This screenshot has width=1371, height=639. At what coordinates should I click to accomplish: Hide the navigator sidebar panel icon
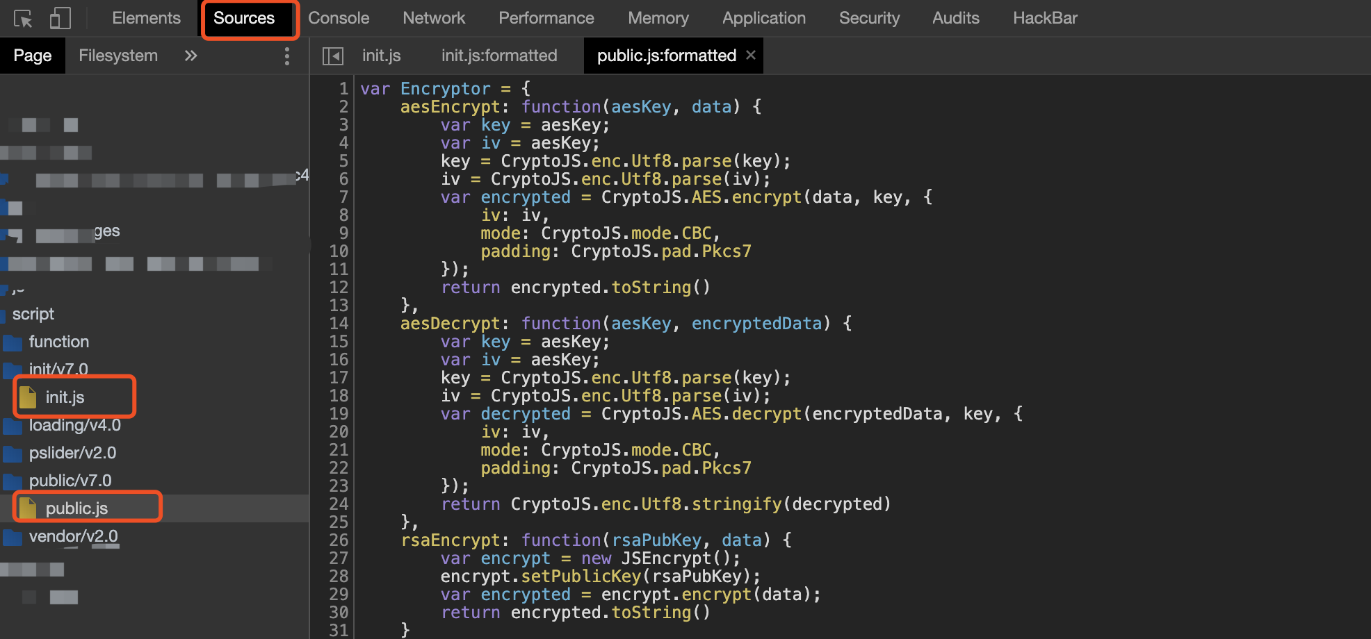click(333, 56)
